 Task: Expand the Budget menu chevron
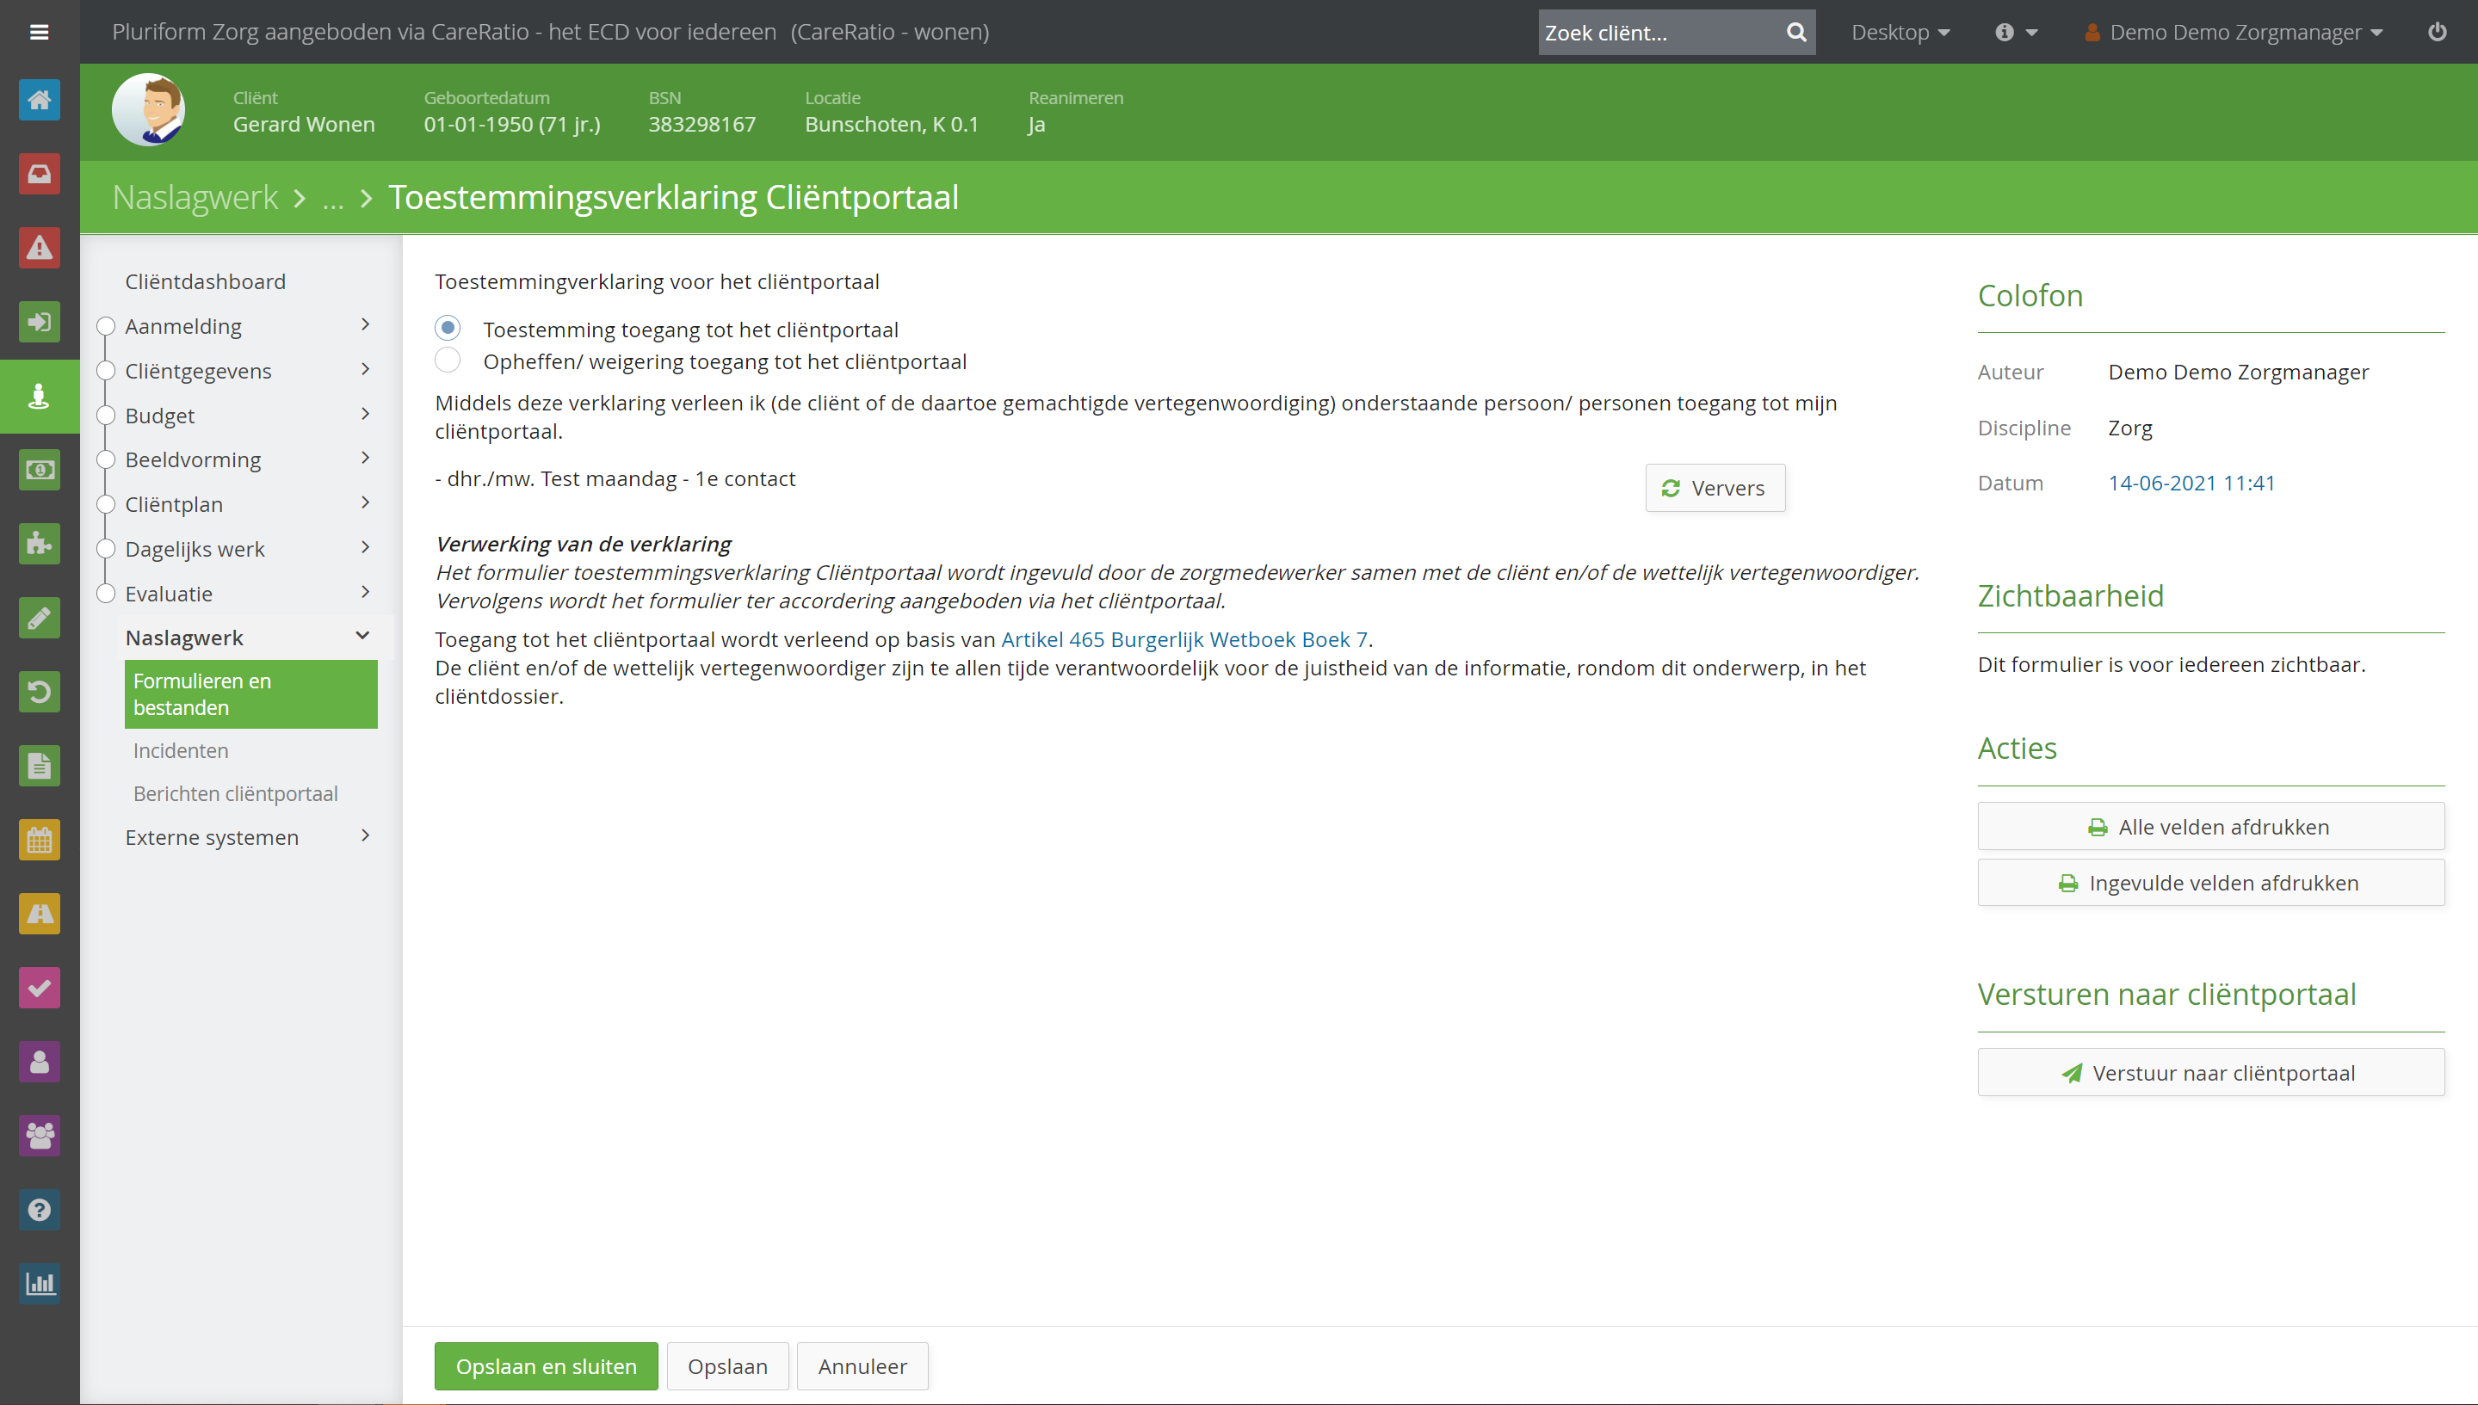(x=365, y=414)
